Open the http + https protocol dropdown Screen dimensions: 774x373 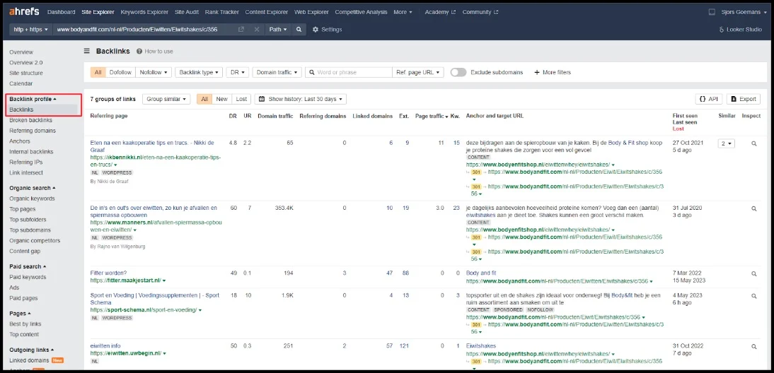click(x=30, y=30)
